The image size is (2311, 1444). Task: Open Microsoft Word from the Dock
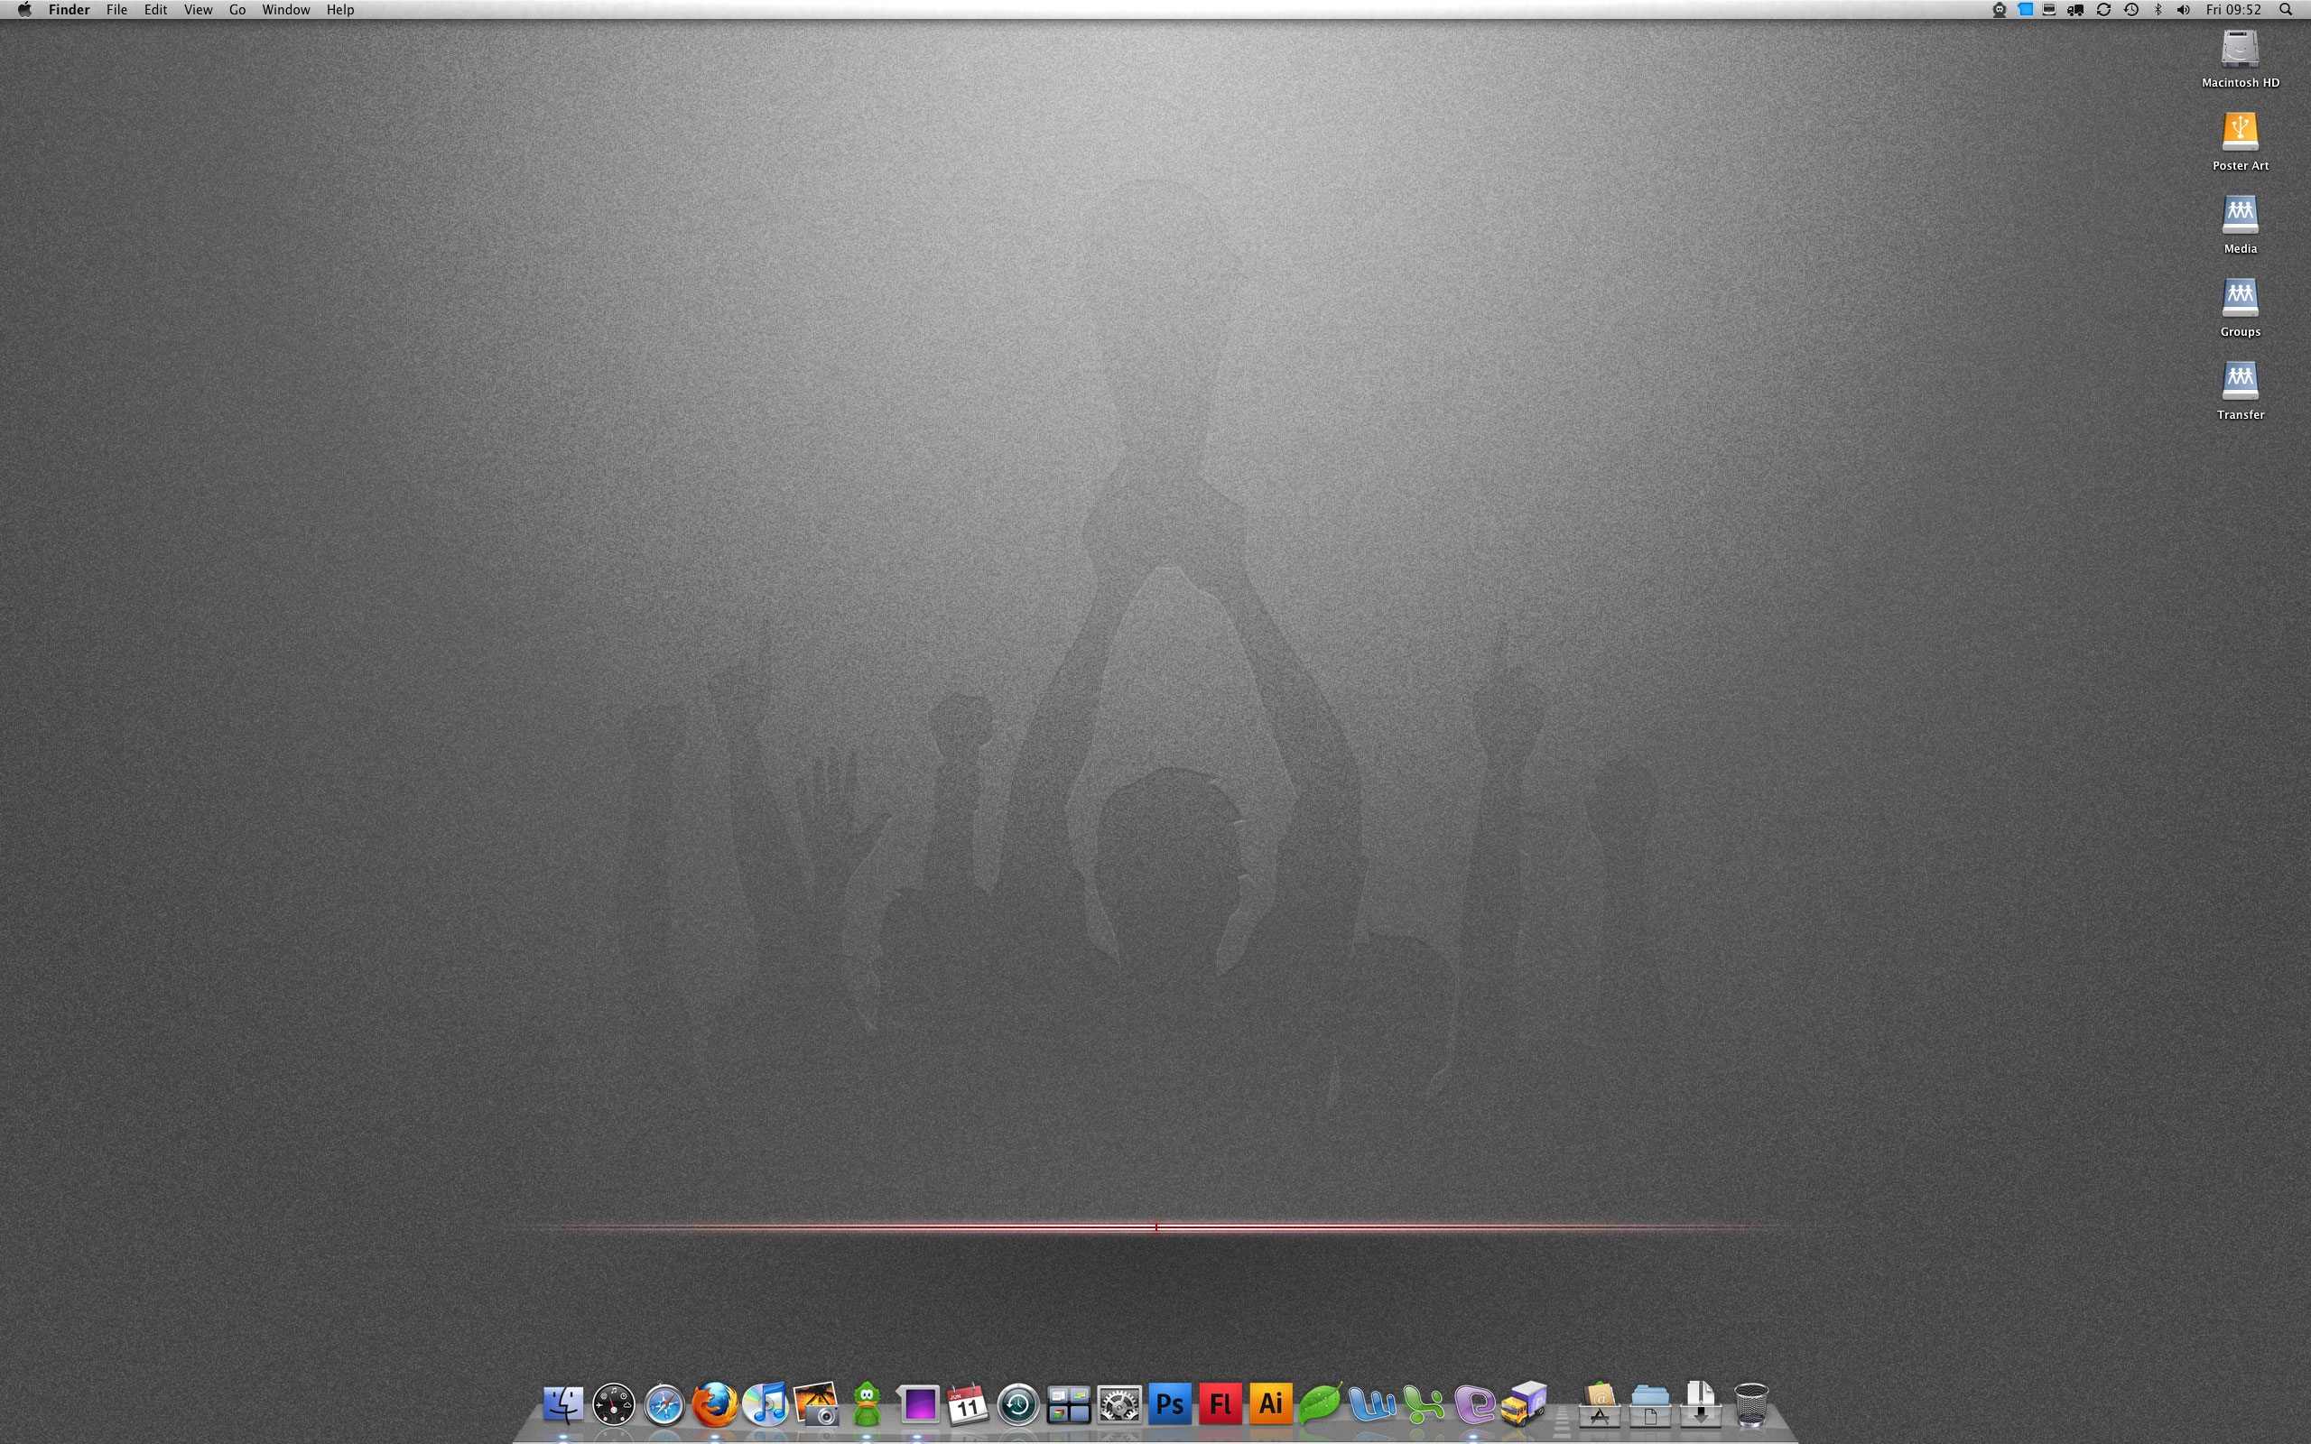pos(1371,1404)
